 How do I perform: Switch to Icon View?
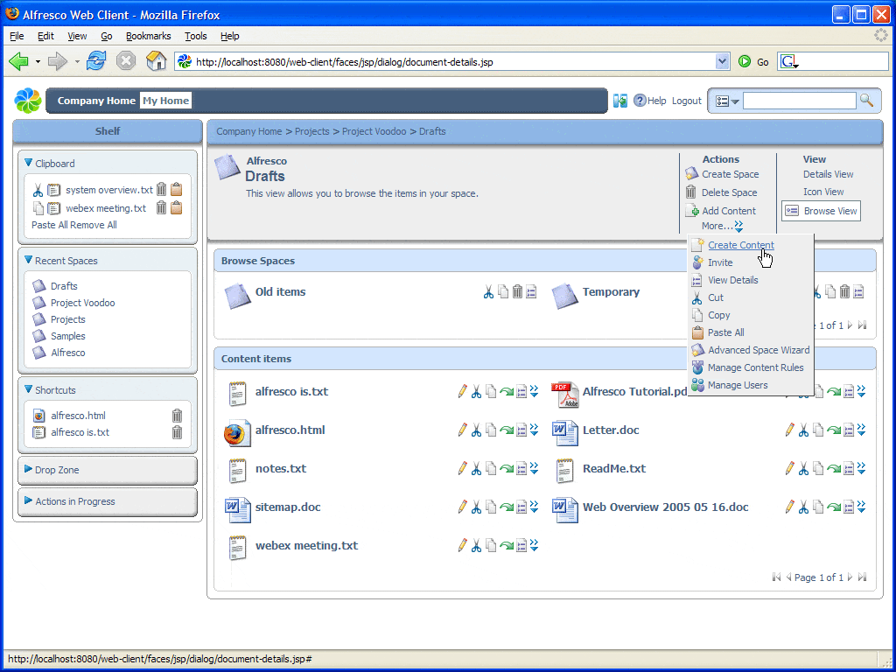point(823,192)
